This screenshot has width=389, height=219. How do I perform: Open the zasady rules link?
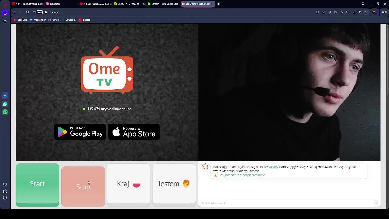[x=274, y=167]
